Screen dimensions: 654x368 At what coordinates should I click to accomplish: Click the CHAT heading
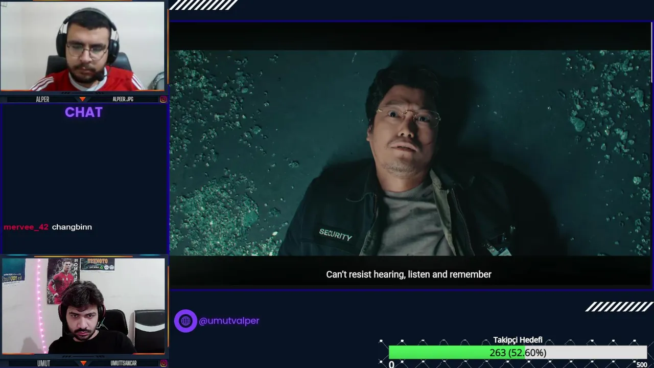point(84,112)
